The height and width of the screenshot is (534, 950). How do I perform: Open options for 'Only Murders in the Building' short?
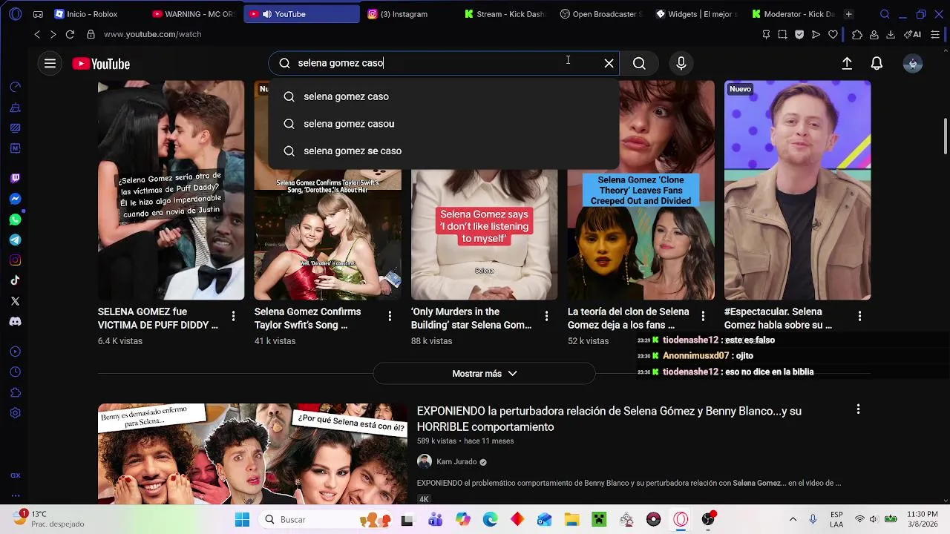(546, 317)
